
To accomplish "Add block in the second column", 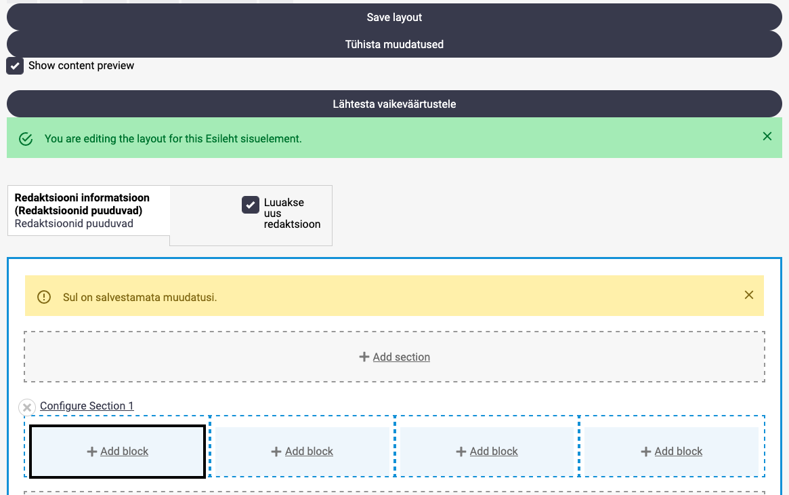I will click(309, 452).
